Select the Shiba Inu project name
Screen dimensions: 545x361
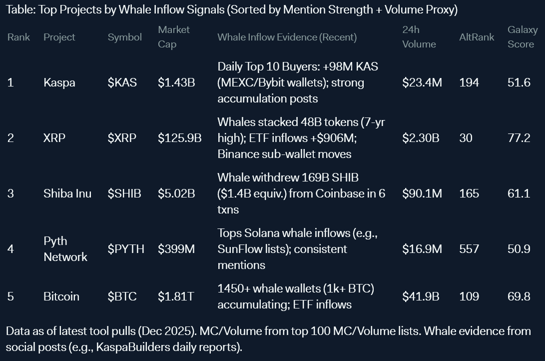click(x=67, y=193)
